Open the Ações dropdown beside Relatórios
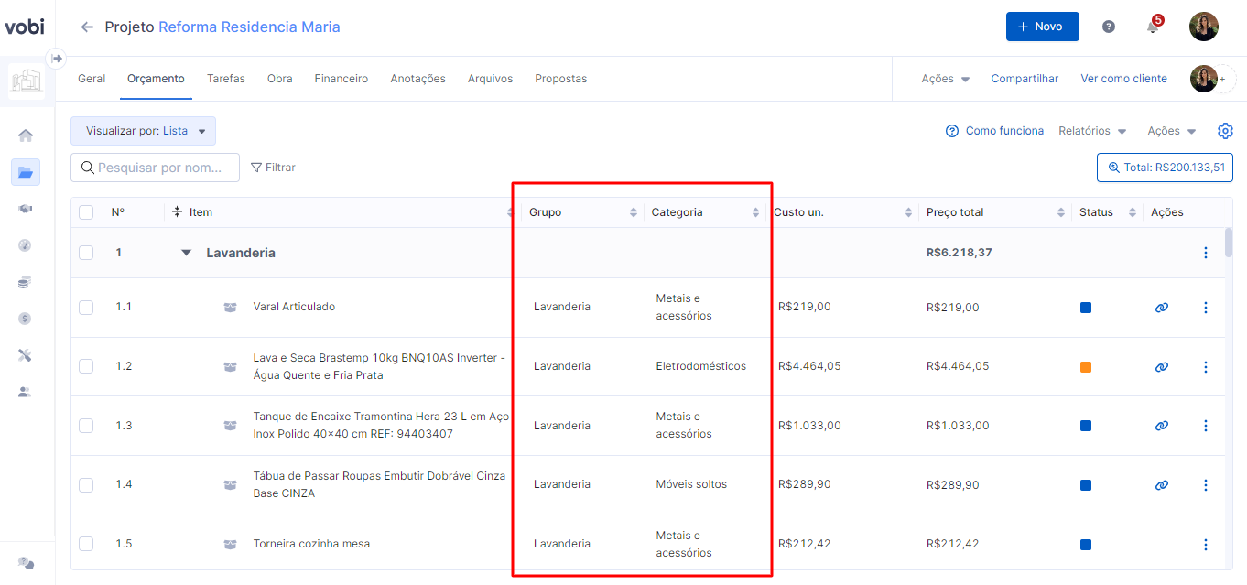The width and height of the screenshot is (1247, 585). (x=1172, y=131)
